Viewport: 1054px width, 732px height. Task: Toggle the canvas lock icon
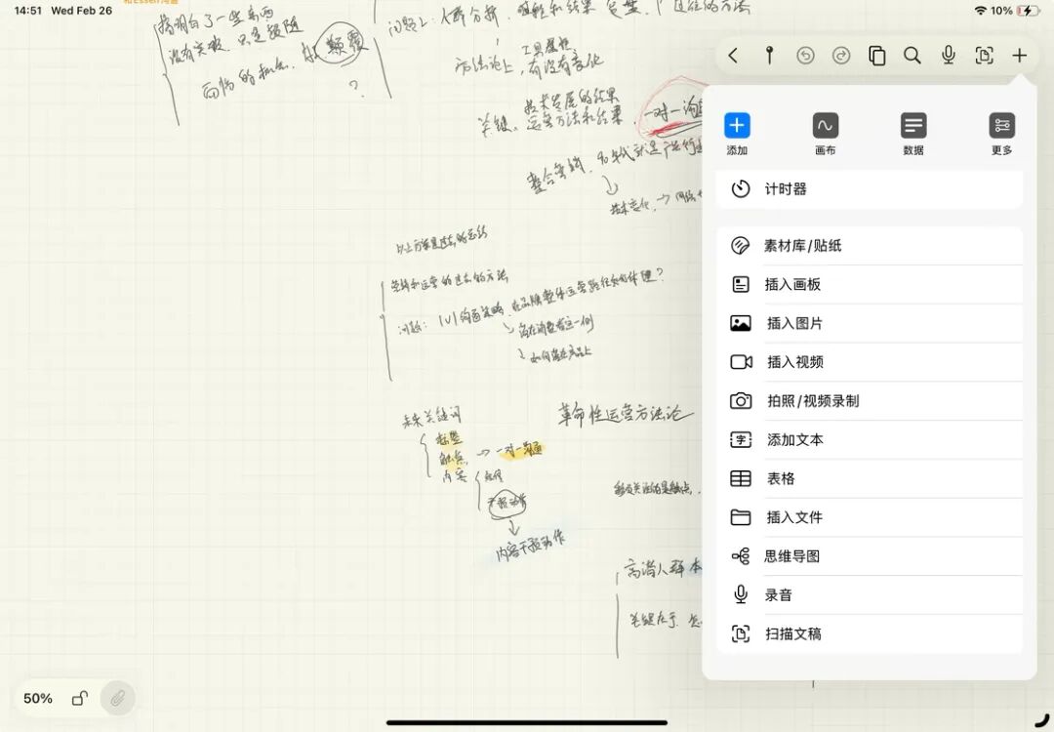(79, 699)
